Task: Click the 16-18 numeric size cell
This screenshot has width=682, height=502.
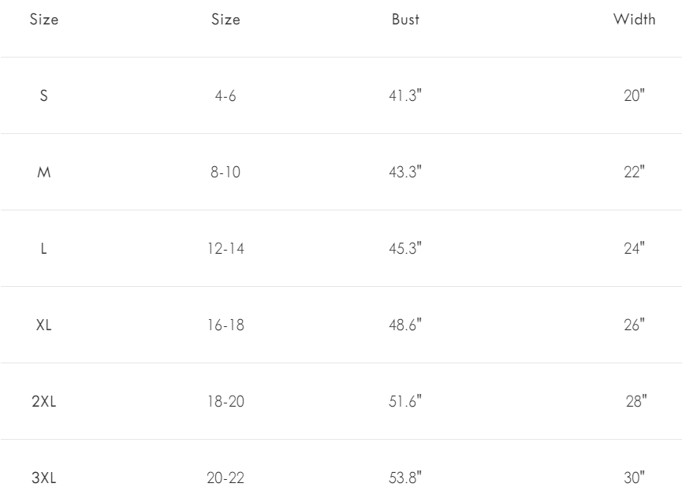Action: tap(225, 325)
